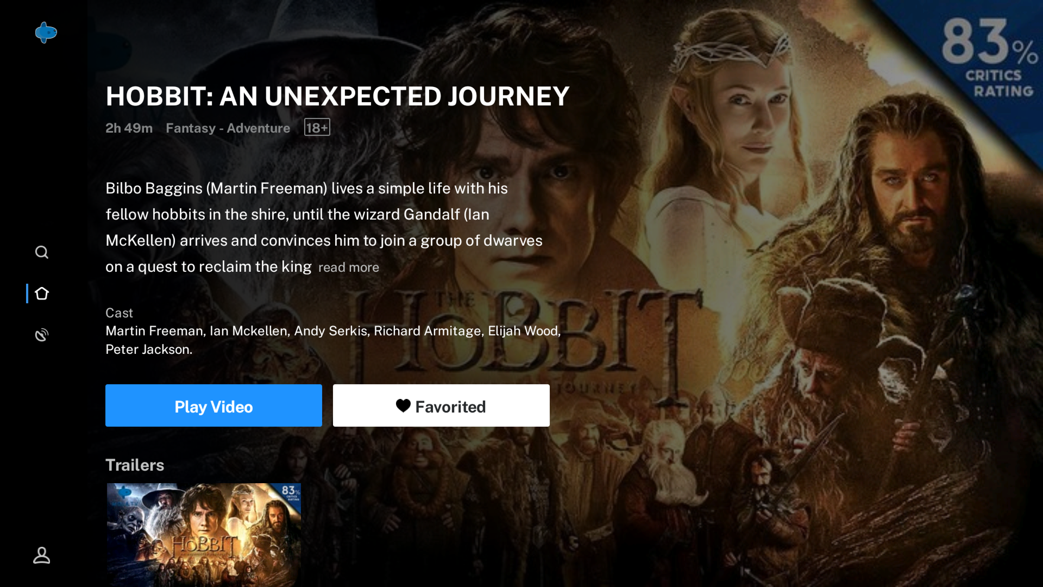Select Peter Jackson from the cast
The height and width of the screenshot is (587, 1043).
148,349
